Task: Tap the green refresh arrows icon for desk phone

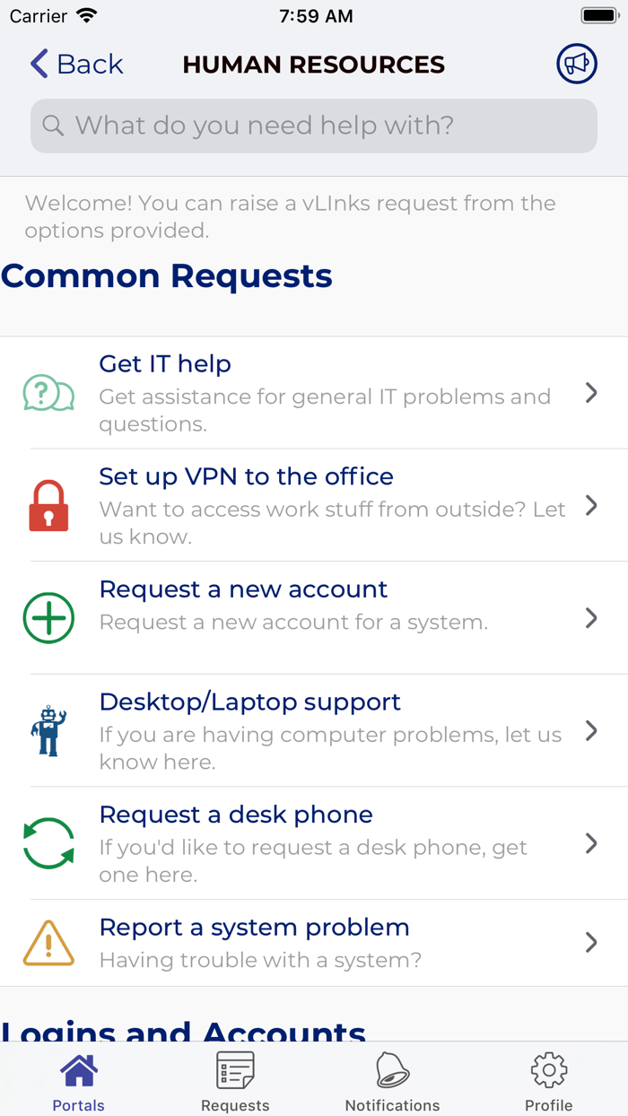Action: pos(48,842)
